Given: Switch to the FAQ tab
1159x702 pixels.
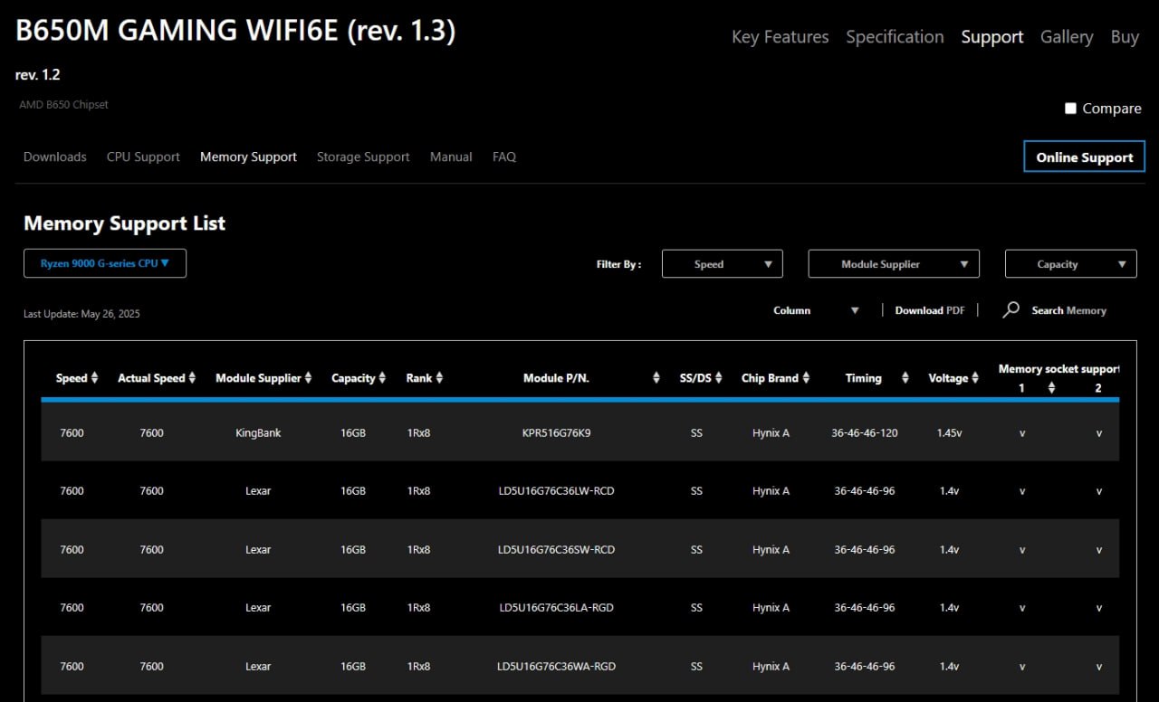Looking at the screenshot, I should point(504,157).
